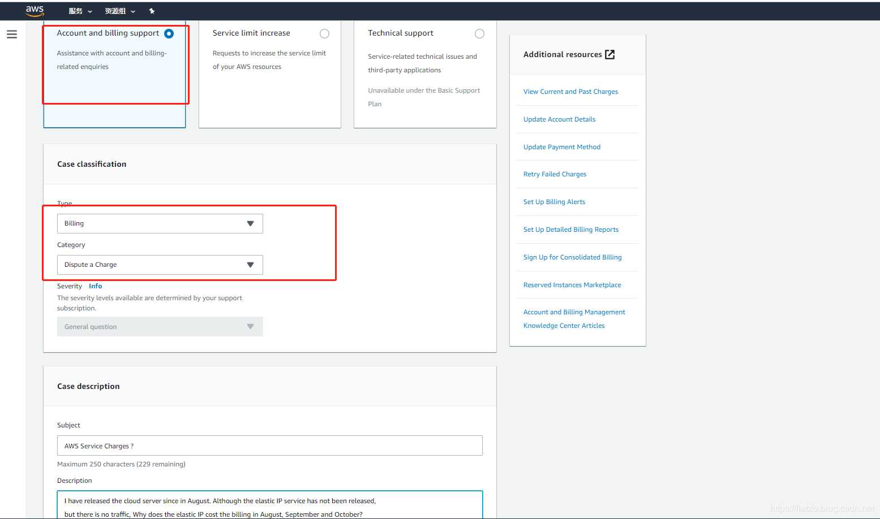
Task: Open Account and Billing Management Knowledge Center Articles
Action: 574,319
